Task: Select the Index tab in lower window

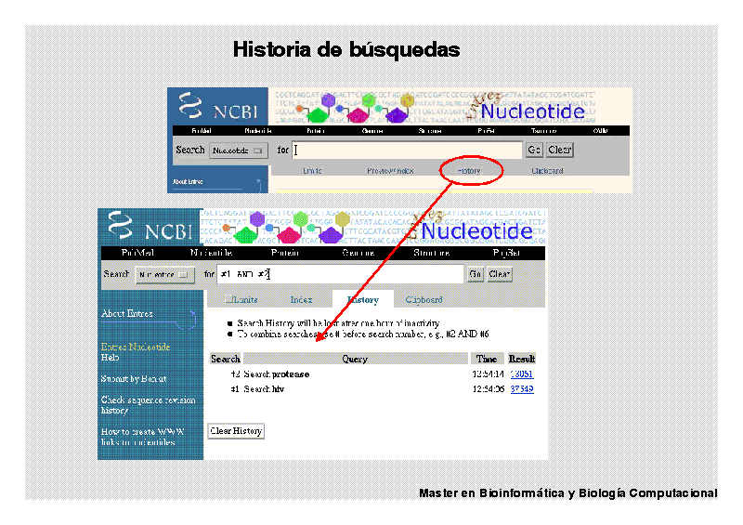Action: (x=301, y=300)
